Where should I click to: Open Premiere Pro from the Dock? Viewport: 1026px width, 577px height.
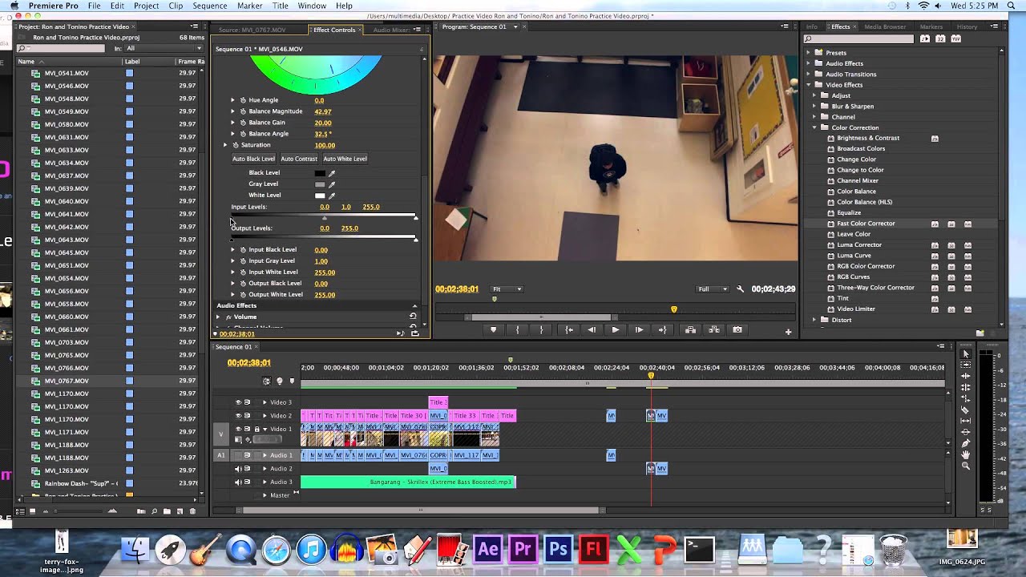click(x=523, y=549)
